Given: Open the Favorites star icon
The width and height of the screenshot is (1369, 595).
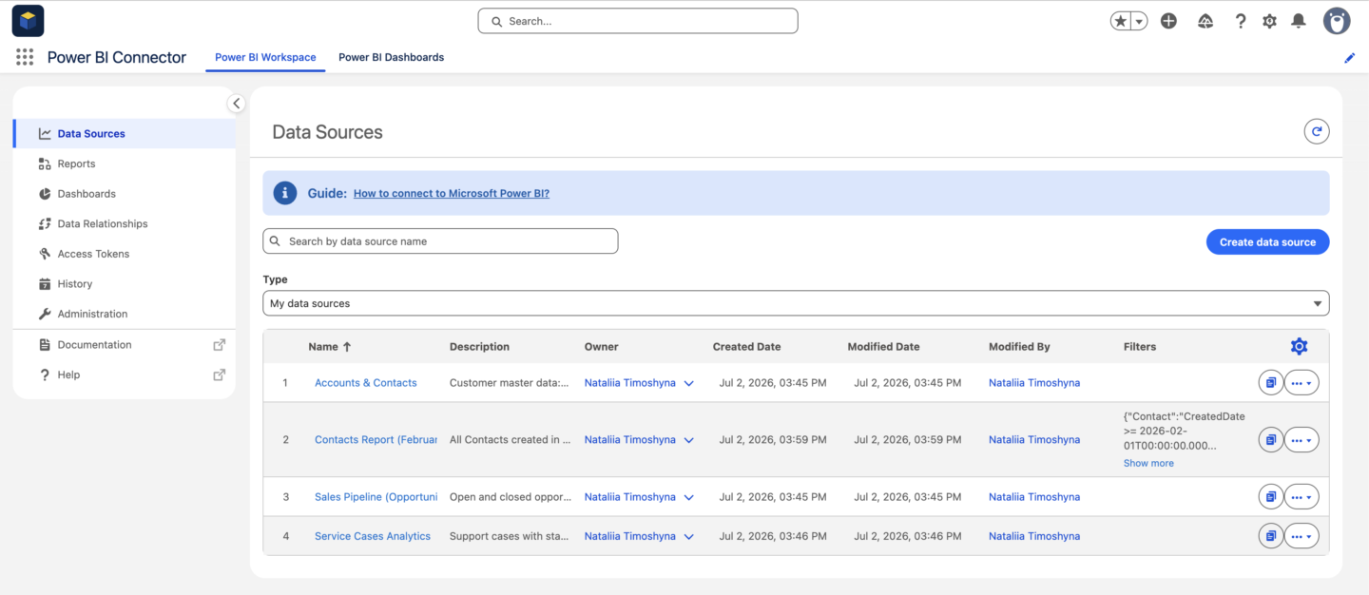Looking at the screenshot, I should click(x=1121, y=21).
